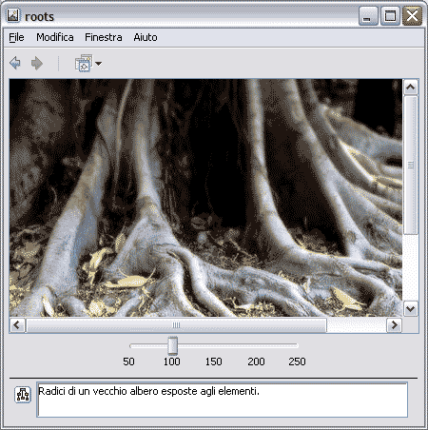This screenshot has height=430, width=428.
Task: Open the Aiuto menu
Action: (146, 37)
